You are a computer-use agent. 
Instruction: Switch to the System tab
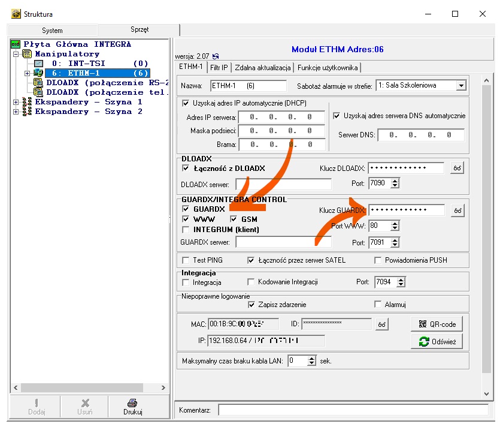click(x=52, y=31)
